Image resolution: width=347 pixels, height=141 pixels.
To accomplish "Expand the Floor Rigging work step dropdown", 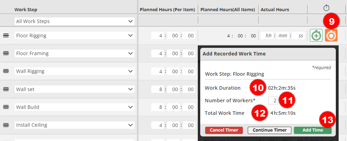I will pos(74,36).
